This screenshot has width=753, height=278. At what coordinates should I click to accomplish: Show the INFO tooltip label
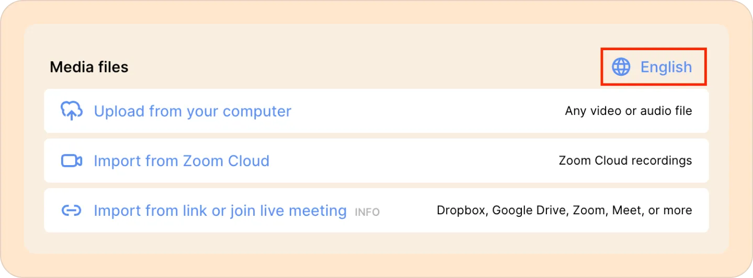pyautogui.click(x=367, y=213)
